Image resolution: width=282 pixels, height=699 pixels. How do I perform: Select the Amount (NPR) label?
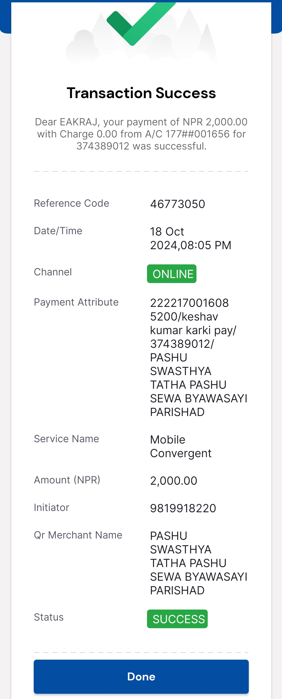pyautogui.click(x=67, y=480)
